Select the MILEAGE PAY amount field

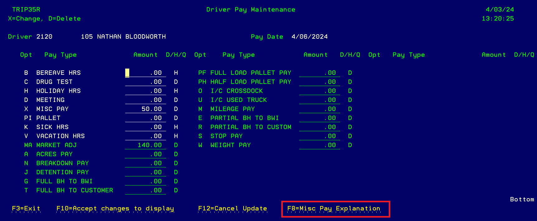tap(320, 109)
